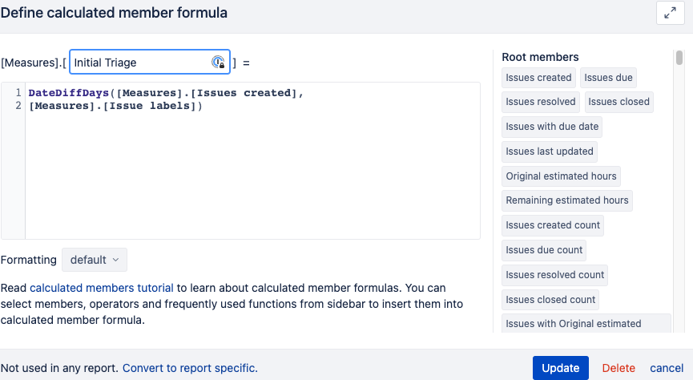Insert Original estimated hours member
This screenshot has width=693, height=380.
[561, 176]
